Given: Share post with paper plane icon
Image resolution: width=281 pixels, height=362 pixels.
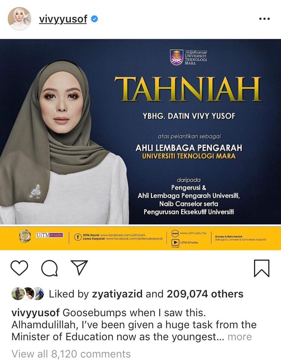Looking at the screenshot, I should point(79,267).
